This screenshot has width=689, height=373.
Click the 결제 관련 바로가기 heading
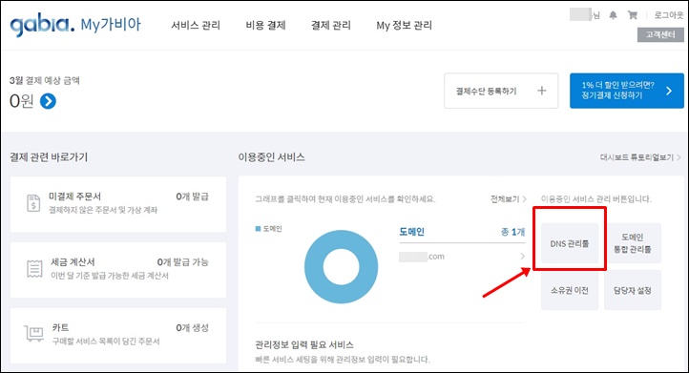[x=49, y=156]
